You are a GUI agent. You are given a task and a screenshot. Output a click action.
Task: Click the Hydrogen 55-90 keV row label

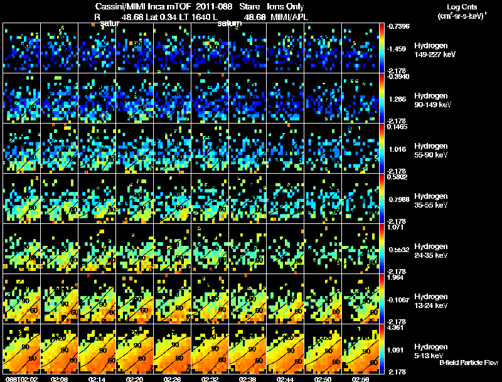(431, 151)
